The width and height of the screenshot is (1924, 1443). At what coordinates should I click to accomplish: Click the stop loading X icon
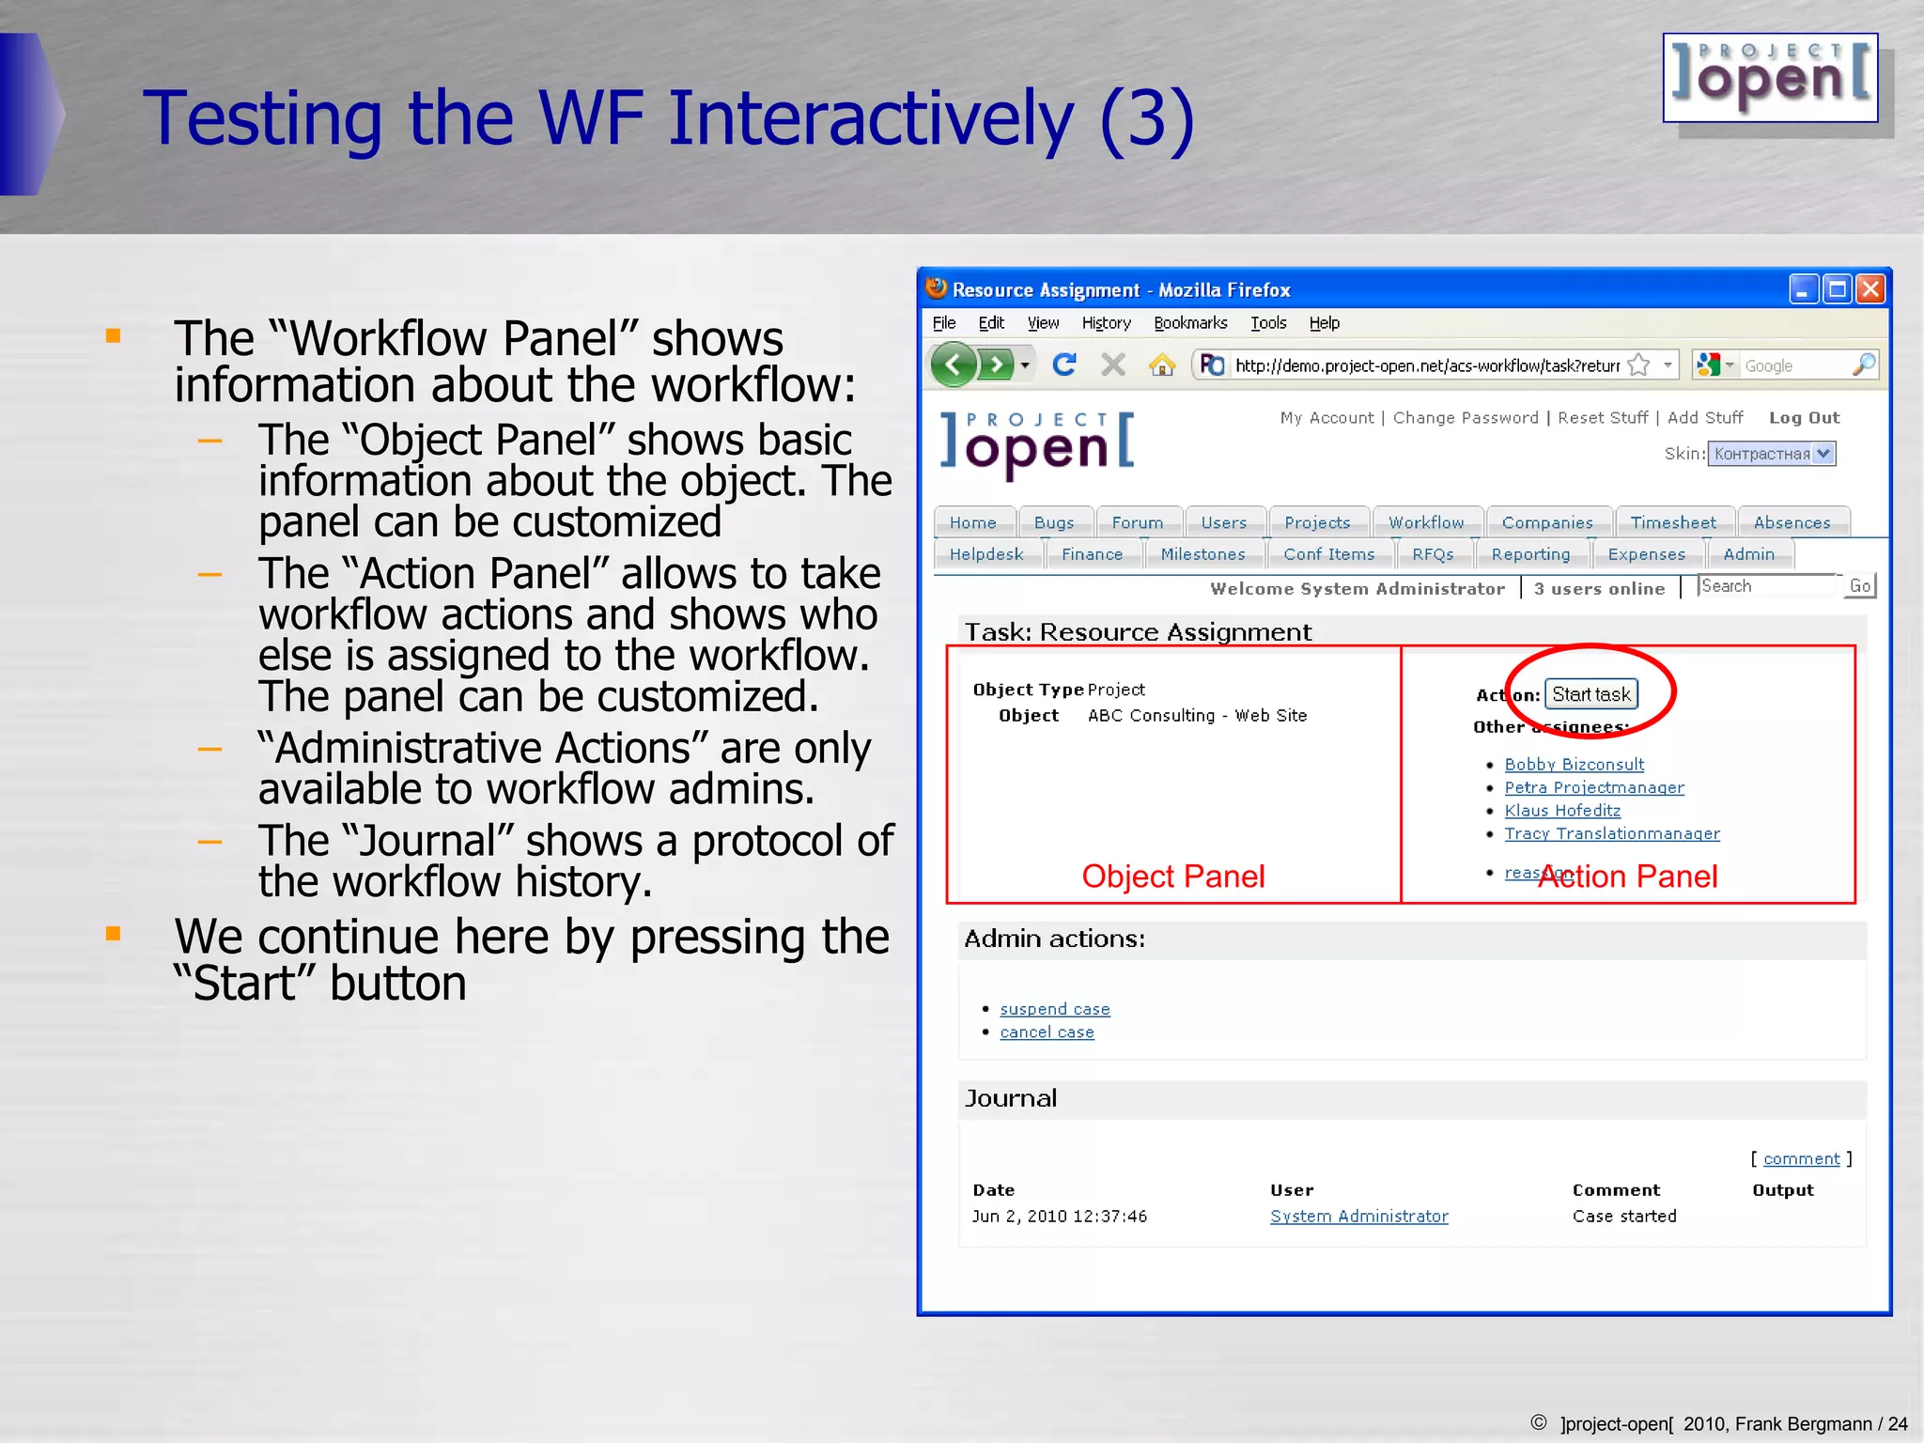click(1113, 365)
